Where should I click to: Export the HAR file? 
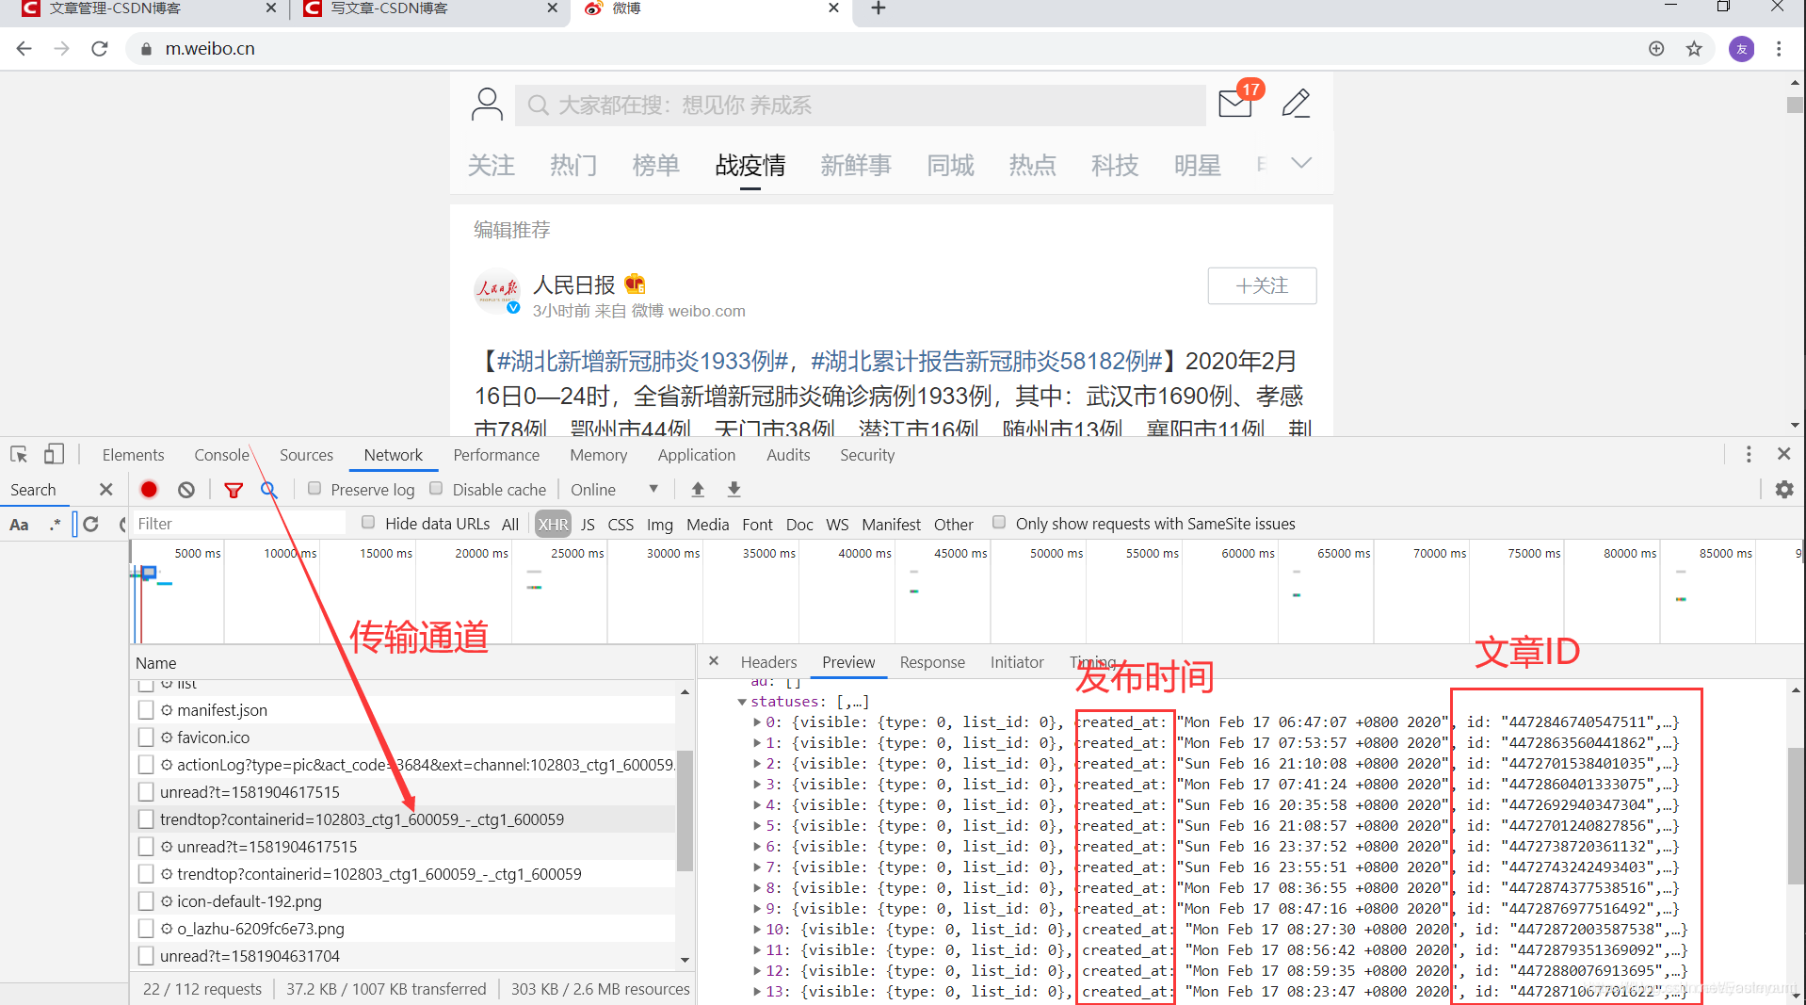pos(734,490)
